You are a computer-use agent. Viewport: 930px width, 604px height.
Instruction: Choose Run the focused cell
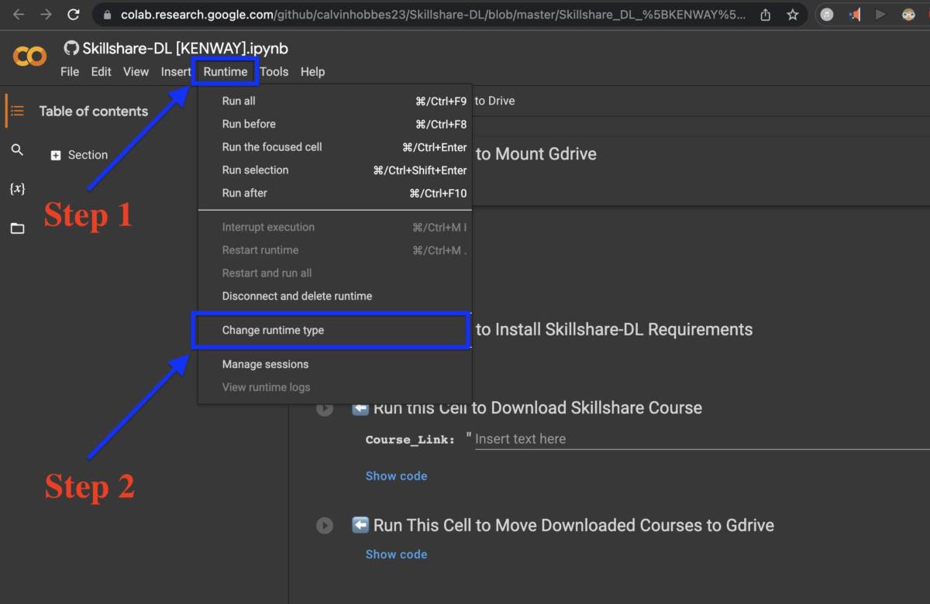335,147
